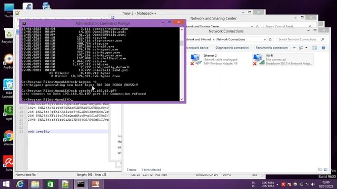Open the Network and Sharing Center address dropdown
Image resolution: width=337 pixels, height=189 pixels.
click(252, 27)
